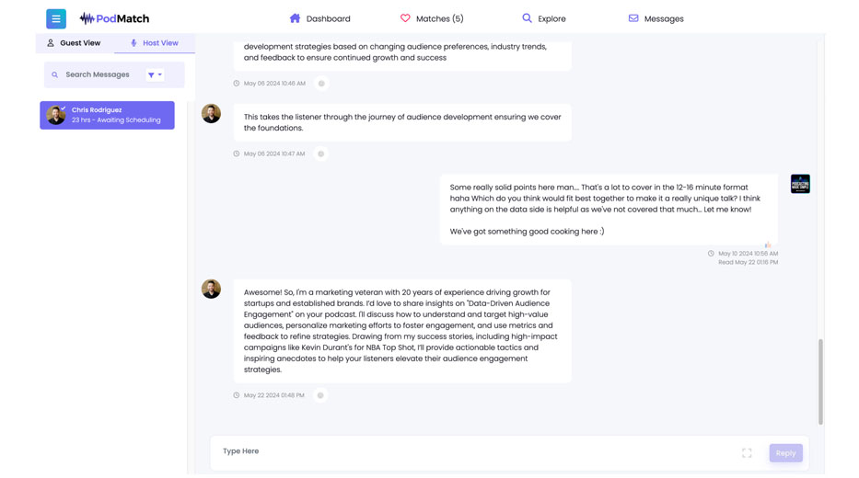React to the May 06 10:46 AM message
Image resolution: width=859 pixels, height=478 pixels.
pyautogui.click(x=321, y=84)
